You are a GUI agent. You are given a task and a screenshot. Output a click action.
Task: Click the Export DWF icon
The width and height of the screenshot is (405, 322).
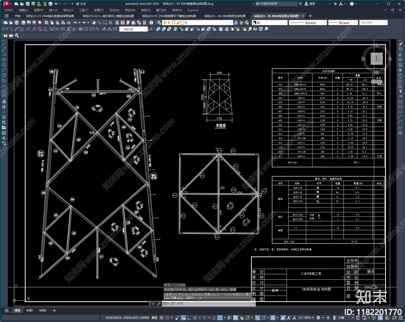point(40,23)
